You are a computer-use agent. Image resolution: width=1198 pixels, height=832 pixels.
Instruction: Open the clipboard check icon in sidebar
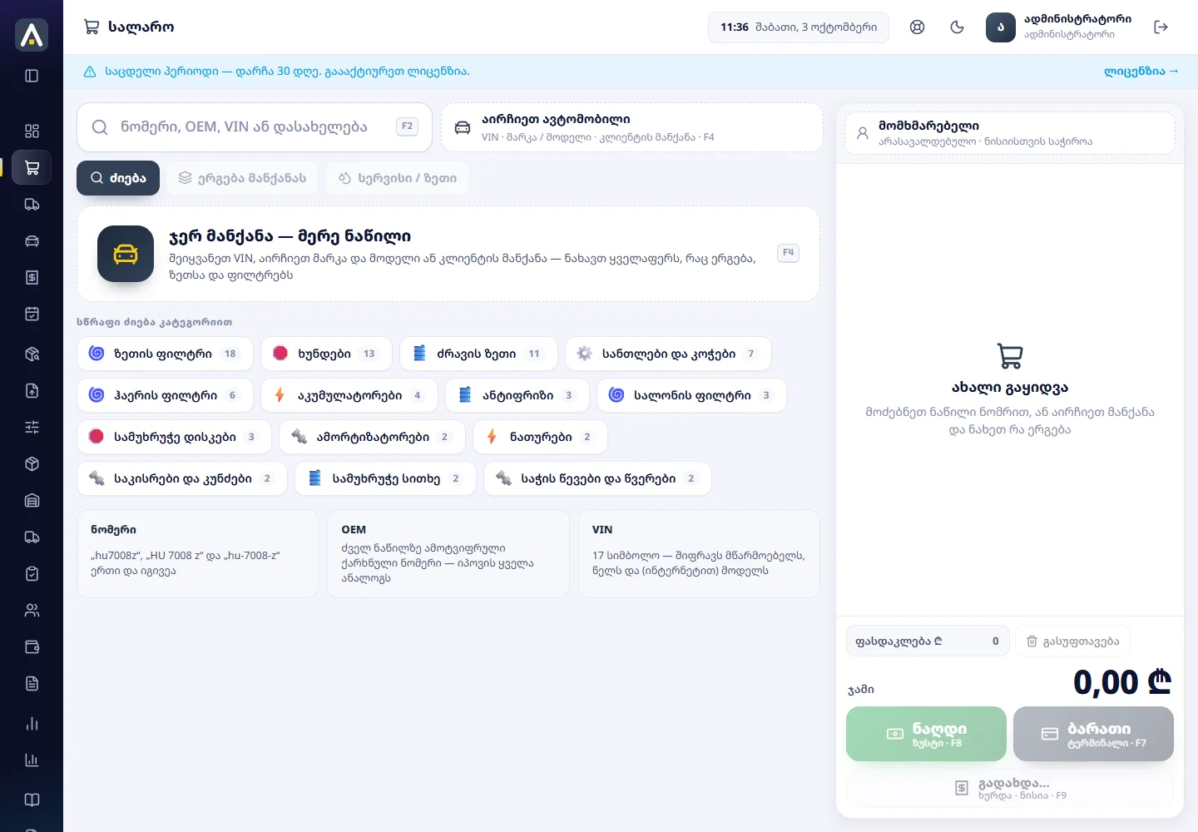pyautogui.click(x=32, y=573)
